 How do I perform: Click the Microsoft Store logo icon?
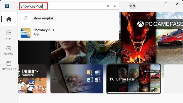pos(7,6)
